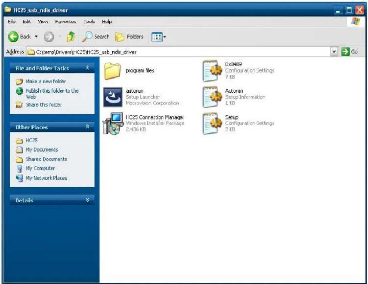This screenshot has height=284, width=368.
Task: Click the My Documents icon
Action: (x=19, y=149)
